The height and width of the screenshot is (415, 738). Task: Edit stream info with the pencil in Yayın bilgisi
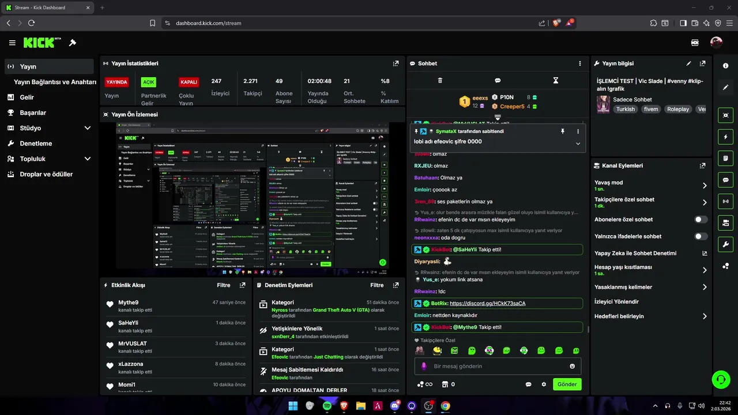click(688, 63)
